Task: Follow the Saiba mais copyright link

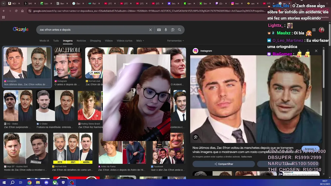Action: [x=246, y=157]
